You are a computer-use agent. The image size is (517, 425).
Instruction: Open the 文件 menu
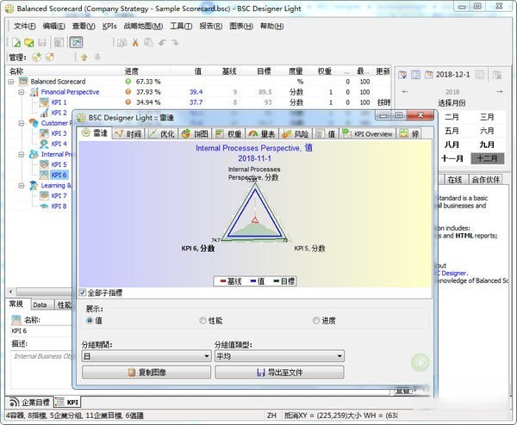point(24,26)
